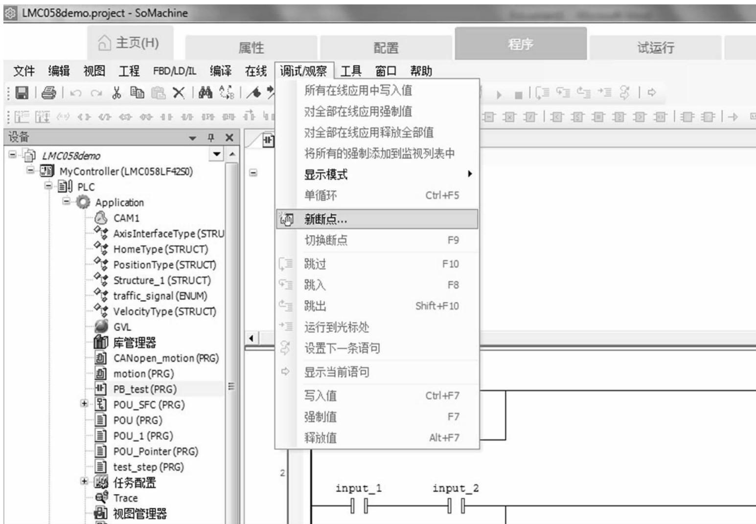Click the Insert Network icon in ladder toolbar
This screenshot has width=756, height=524.
click(22, 116)
